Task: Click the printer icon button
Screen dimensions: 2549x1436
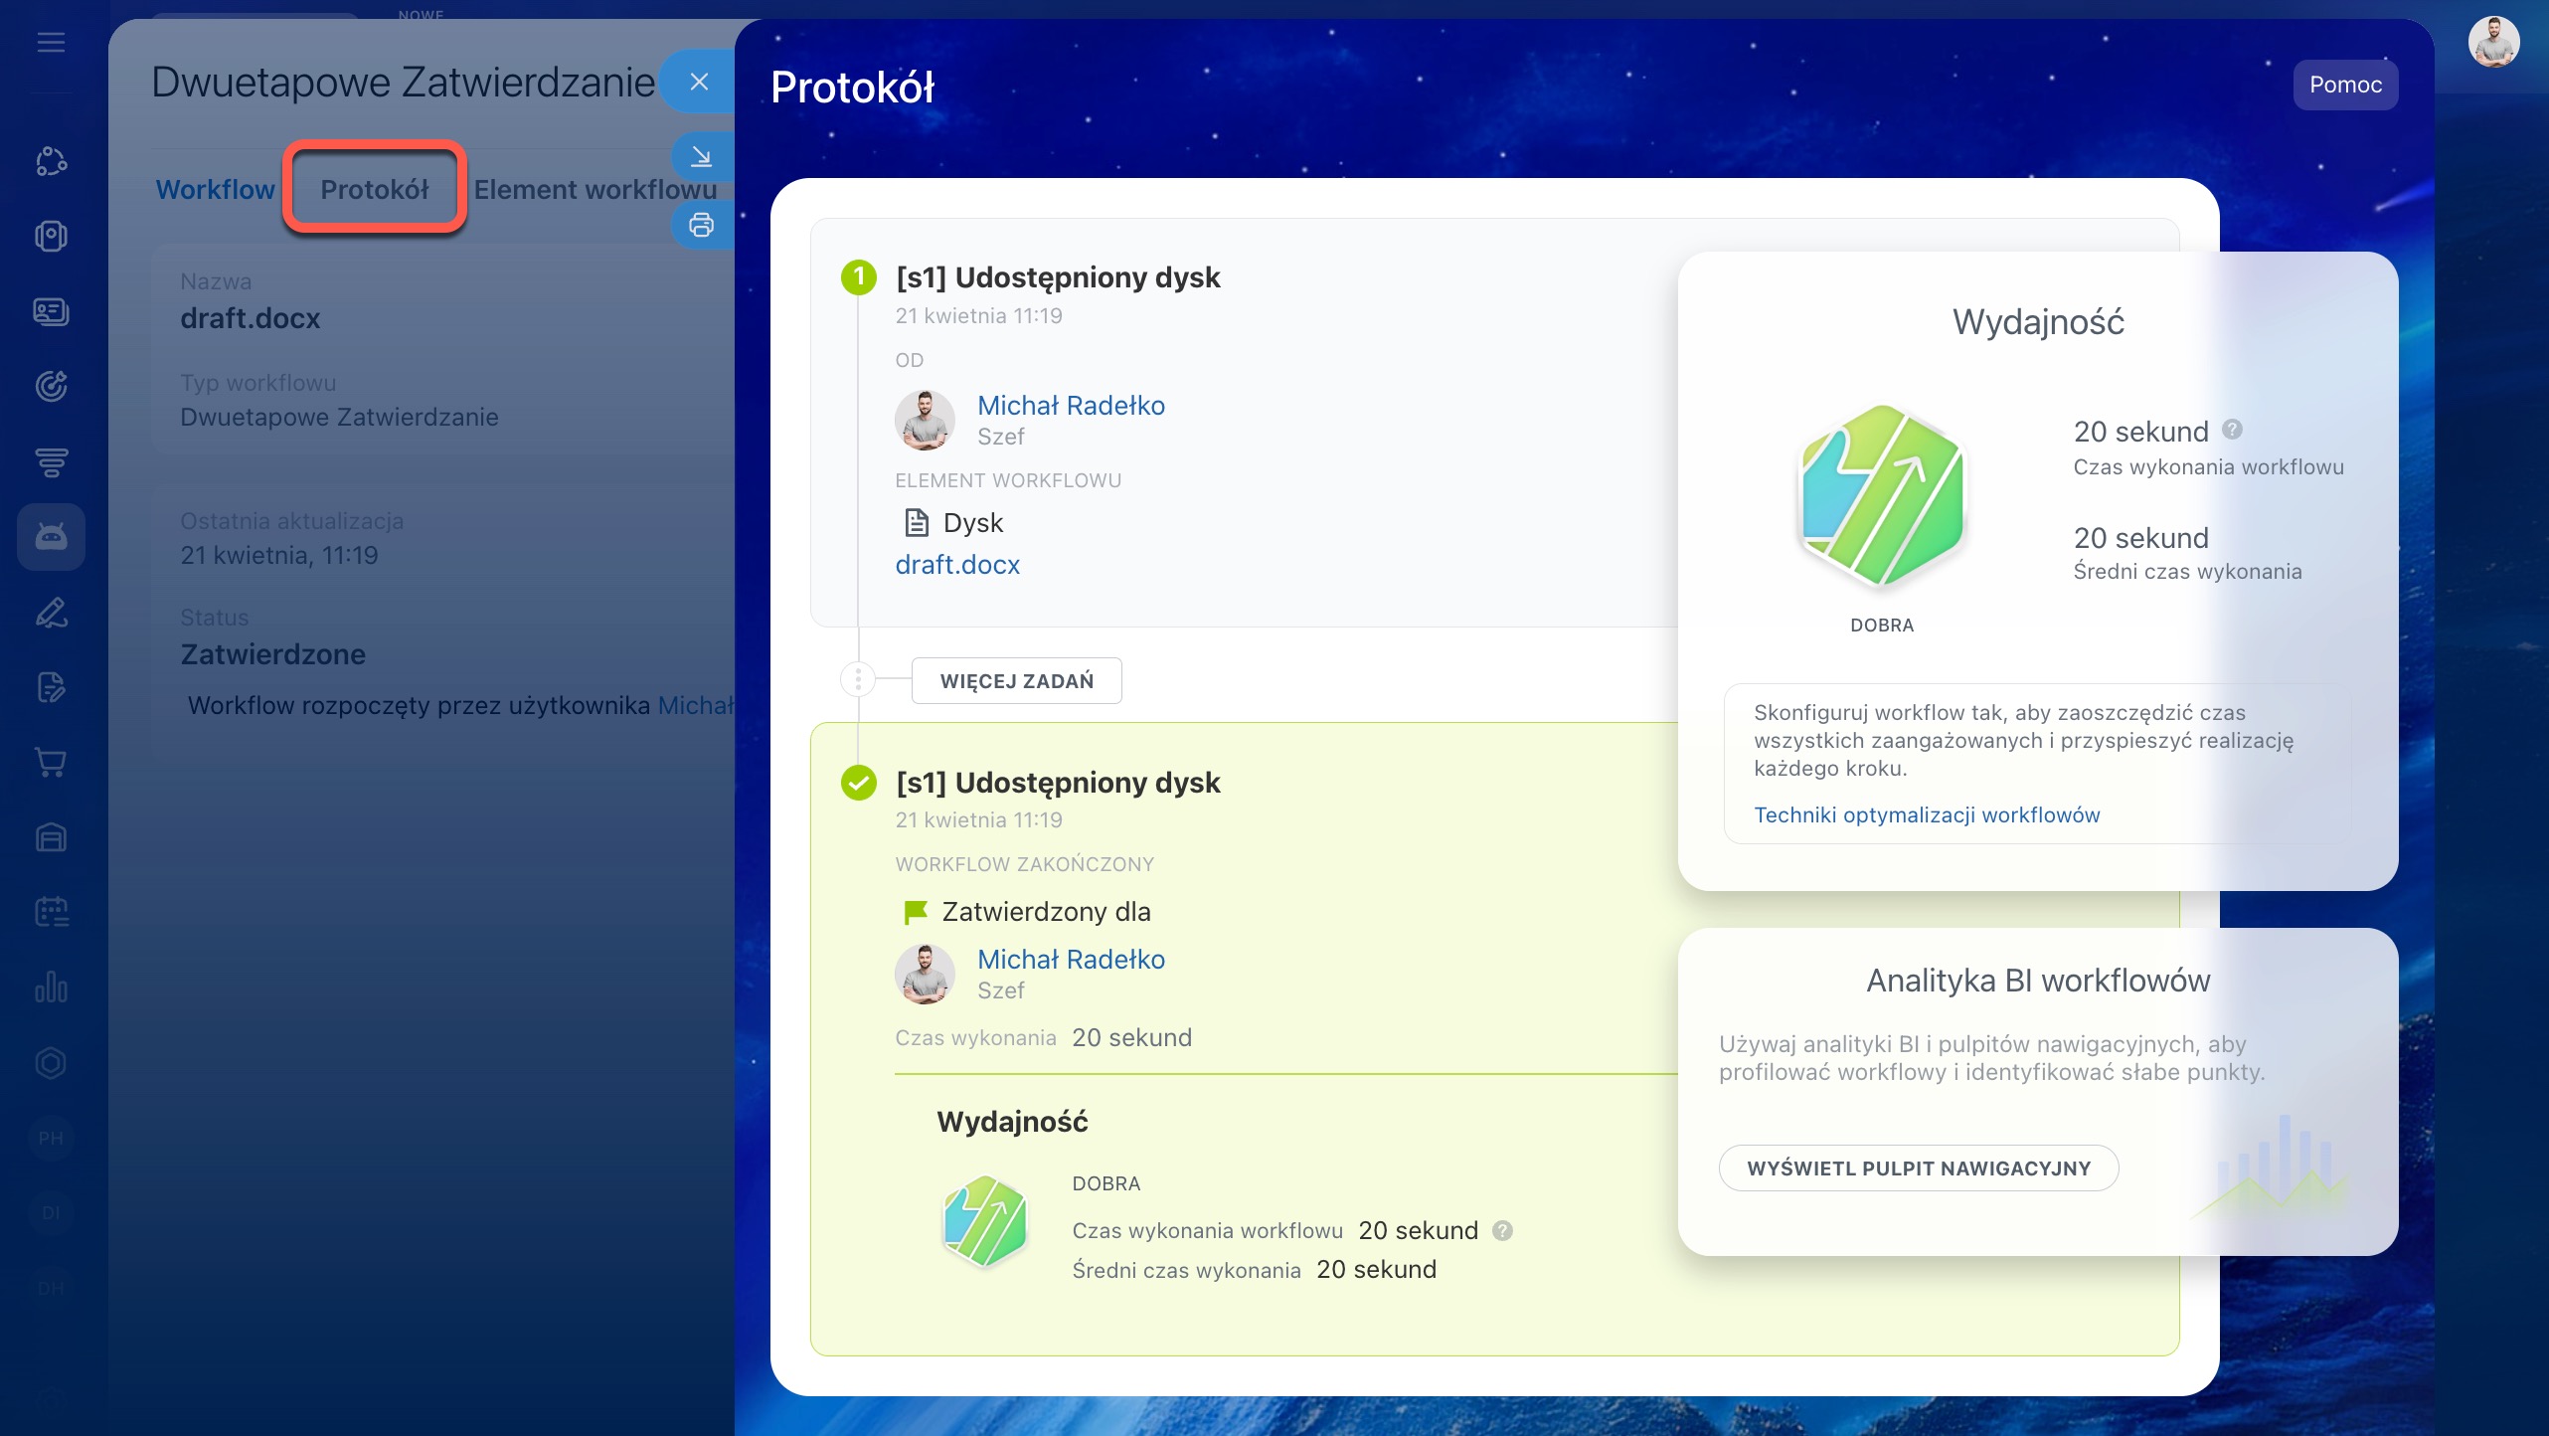Action: pyautogui.click(x=701, y=225)
